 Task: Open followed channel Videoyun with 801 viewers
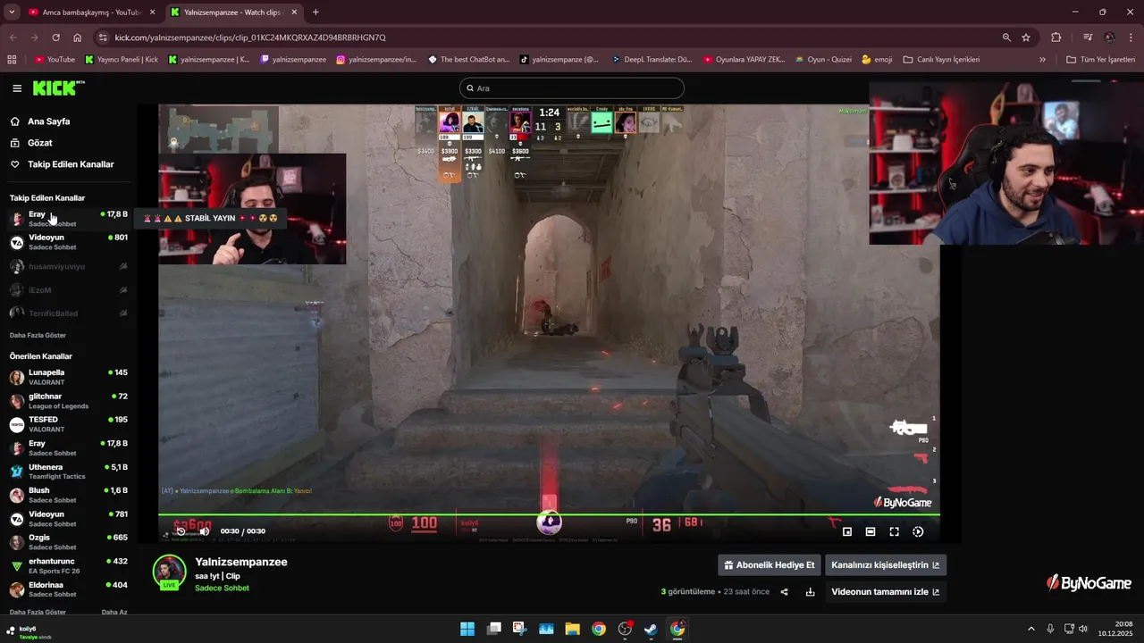[x=68, y=242]
